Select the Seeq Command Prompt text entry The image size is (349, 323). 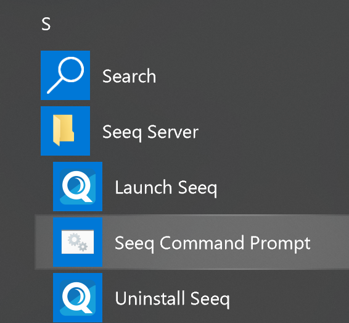coord(212,243)
